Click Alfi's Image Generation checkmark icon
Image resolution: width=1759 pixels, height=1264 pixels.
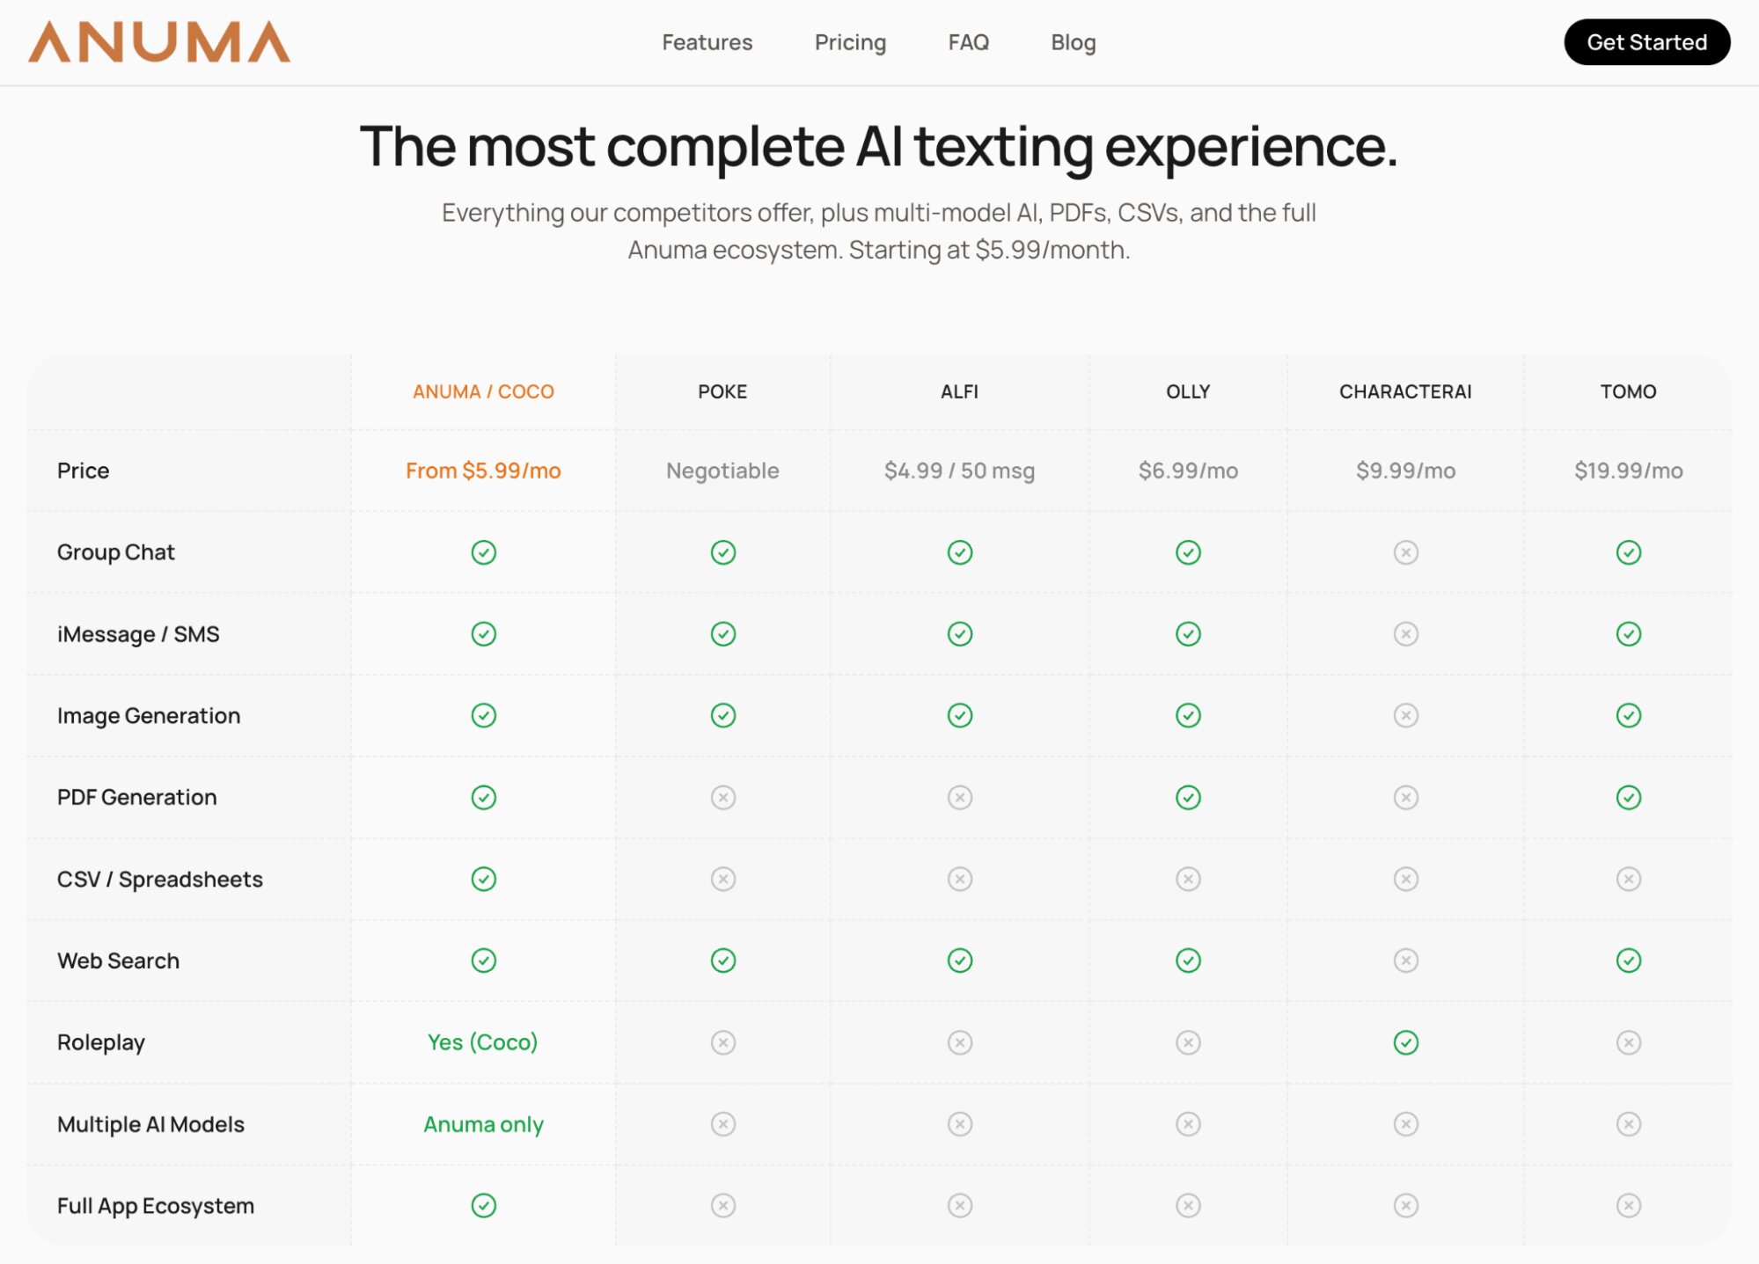[959, 716]
